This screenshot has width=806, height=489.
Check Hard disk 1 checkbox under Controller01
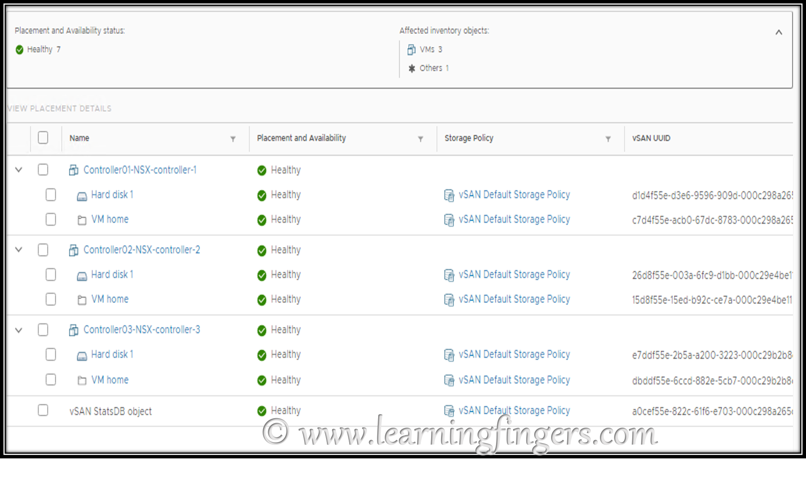(x=51, y=195)
